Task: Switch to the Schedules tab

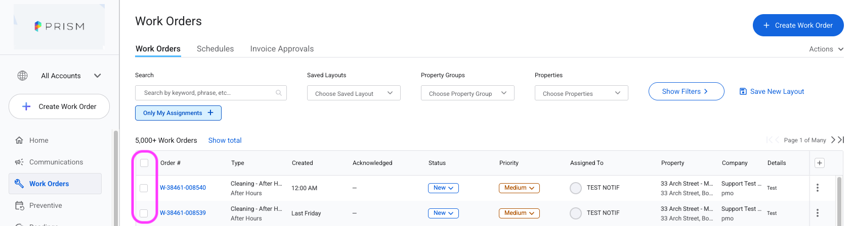Action: (x=215, y=49)
